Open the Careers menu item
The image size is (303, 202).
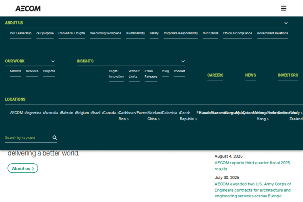[x=215, y=75]
